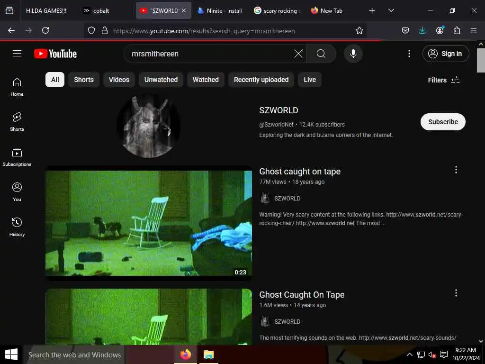Image resolution: width=485 pixels, height=364 pixels.
Task: Clear the search query with X icon
Action: click(x=298, y=54)
